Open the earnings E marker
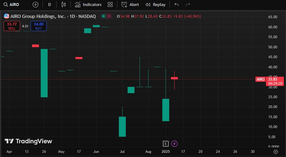This screenshot has width=286, height=157. 165,144
